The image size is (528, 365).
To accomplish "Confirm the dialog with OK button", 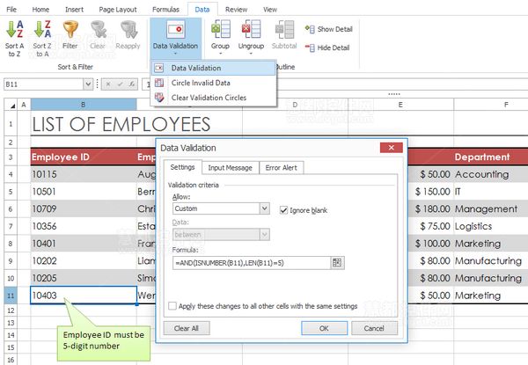I will (324, 328).
